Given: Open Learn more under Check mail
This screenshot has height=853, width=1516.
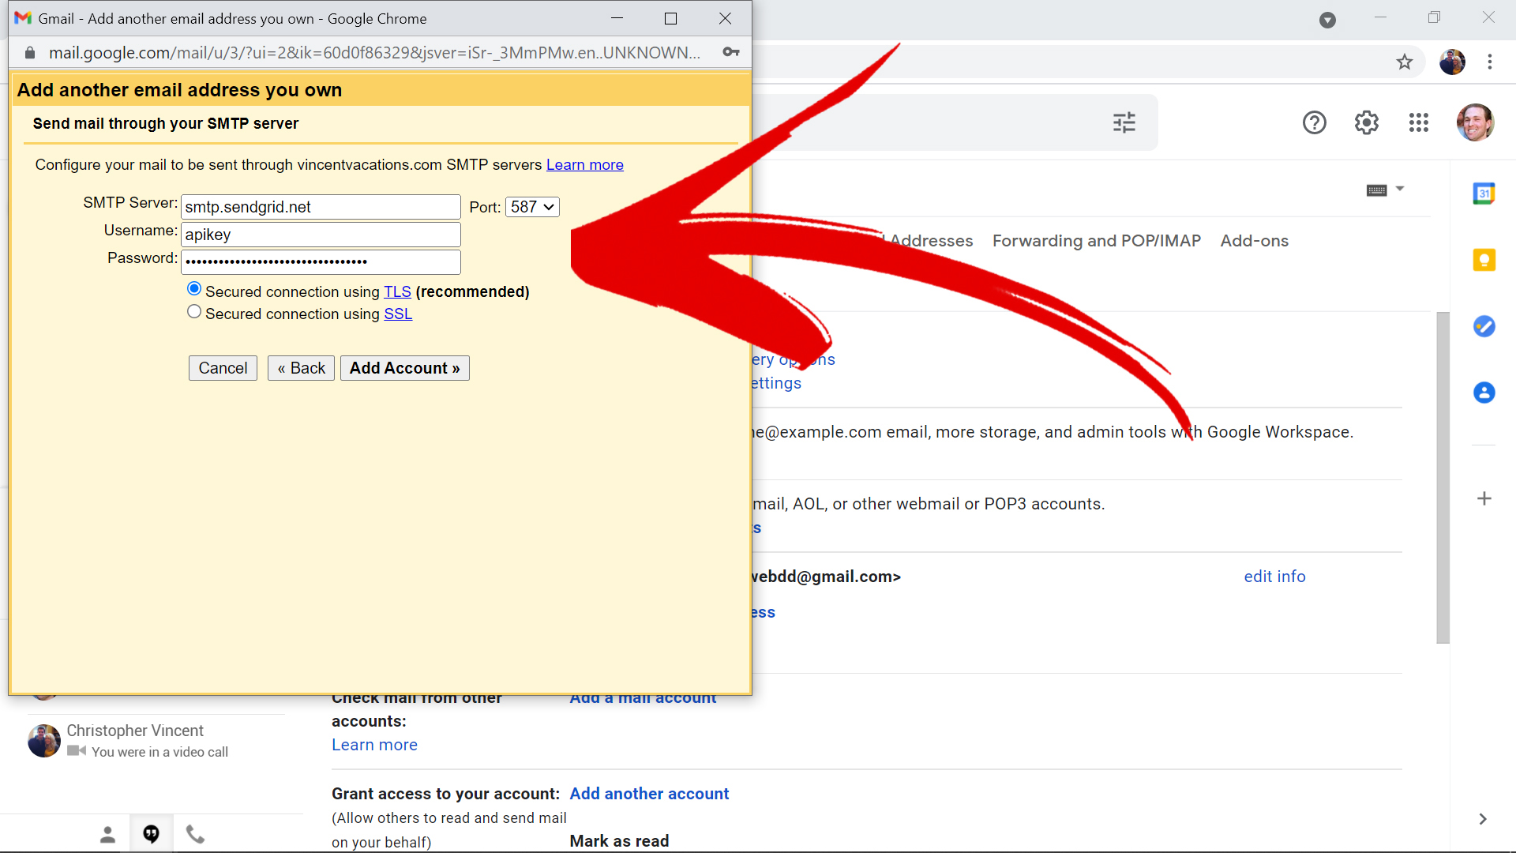Looking at the screenshot, I should [x=374, y=745].
